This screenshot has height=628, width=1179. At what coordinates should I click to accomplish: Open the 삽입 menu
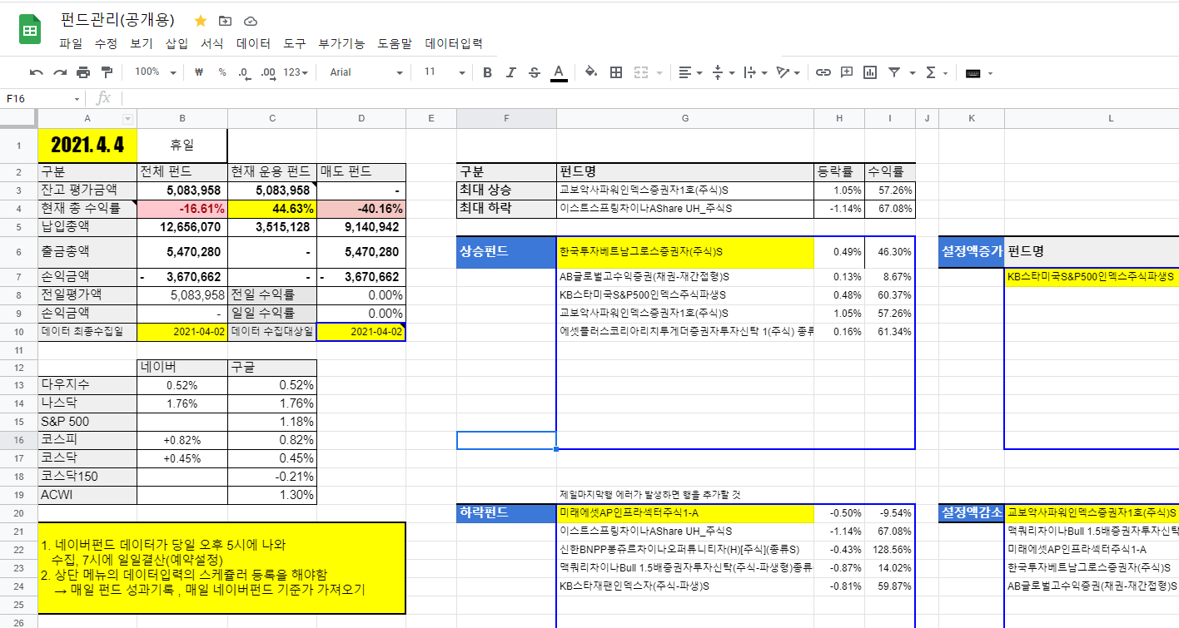click(x=177, y=43)
